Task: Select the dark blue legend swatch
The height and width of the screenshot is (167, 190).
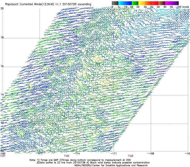Action: pyautogui.click(x=128, y=3)
